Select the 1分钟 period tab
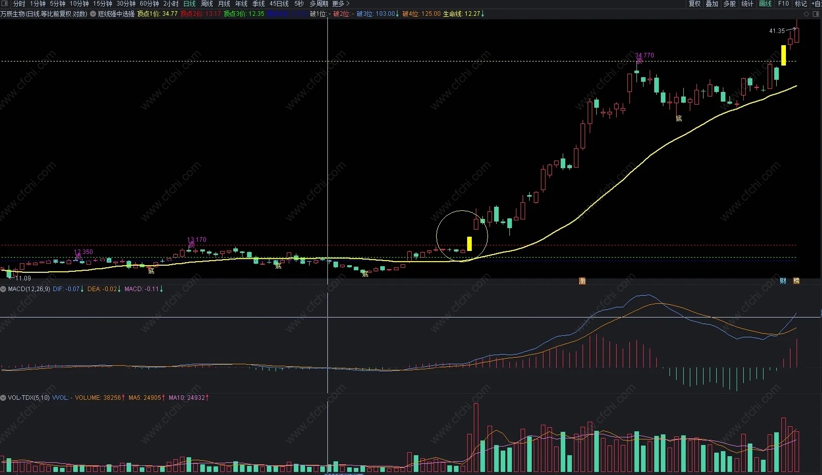Screen dimensions: 822x475 coord(38,4)
